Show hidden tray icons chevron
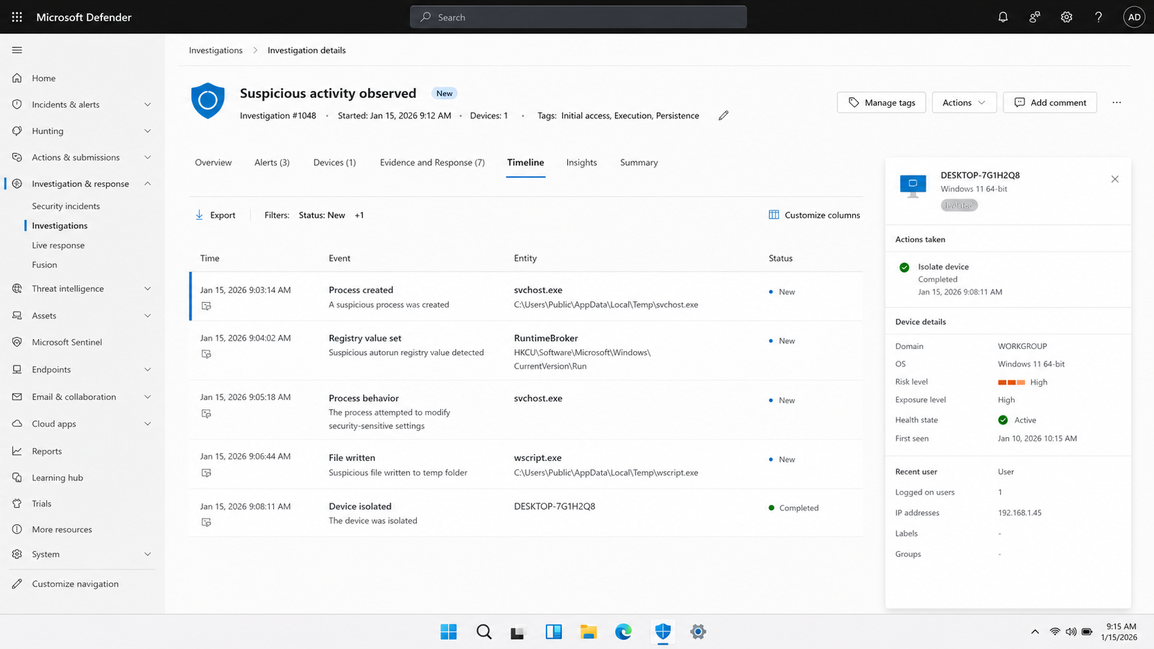1154x649 pixels. pos(1035,631)
